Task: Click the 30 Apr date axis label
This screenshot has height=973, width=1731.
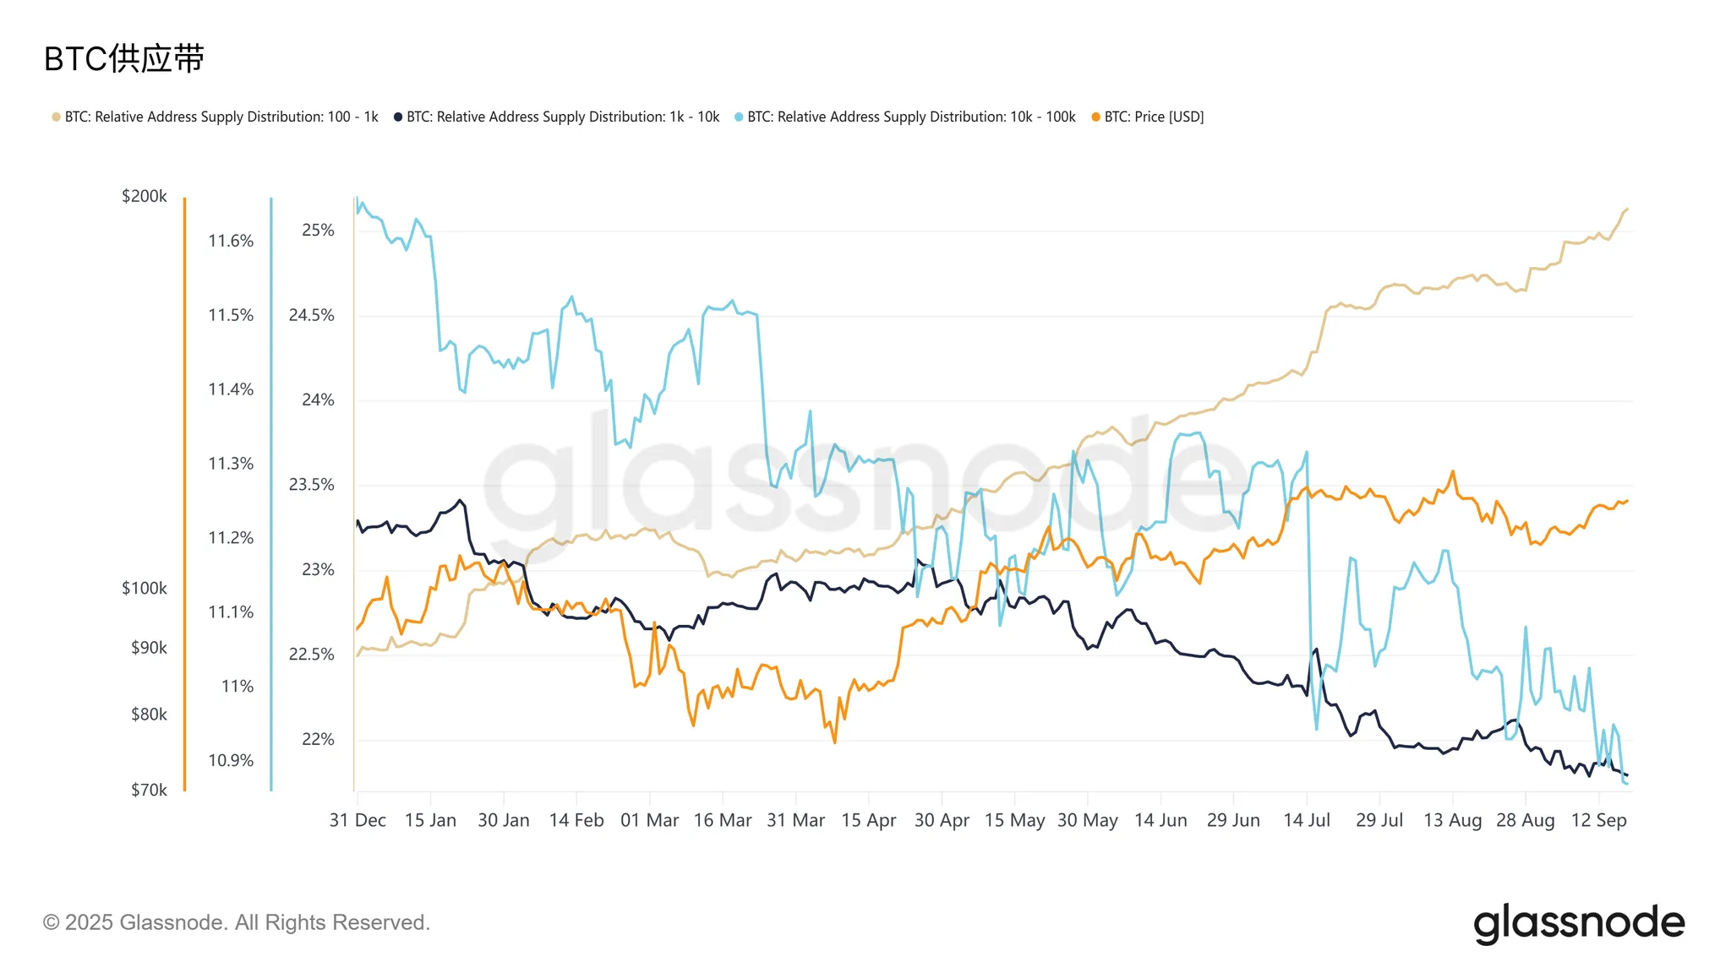Action: (942, 820)
